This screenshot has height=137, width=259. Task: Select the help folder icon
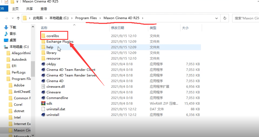pyautogui.click(x=43, y=47)
